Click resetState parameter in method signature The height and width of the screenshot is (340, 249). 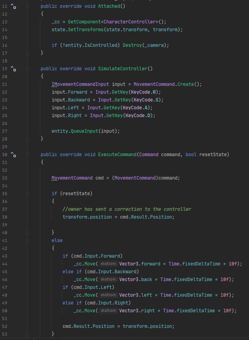click(213, 155)
